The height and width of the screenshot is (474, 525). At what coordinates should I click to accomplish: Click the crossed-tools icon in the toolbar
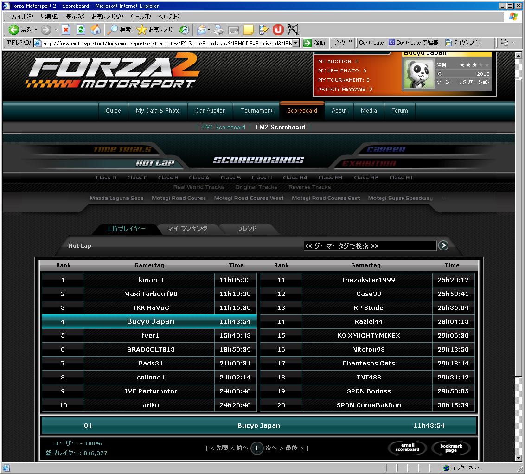click(293, 30)
